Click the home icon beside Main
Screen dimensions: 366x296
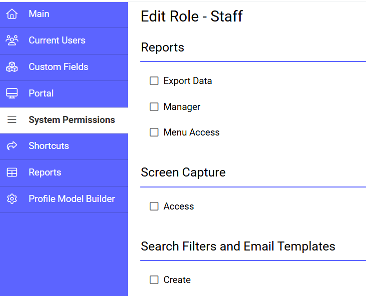[x=12, y=14]
